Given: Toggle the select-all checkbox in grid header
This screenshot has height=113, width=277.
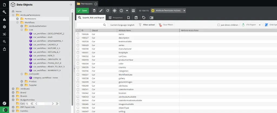Looking at the screenshot, I should tap(78, 31).
